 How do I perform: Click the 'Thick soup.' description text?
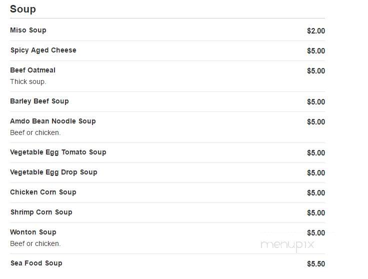[28, 81]
